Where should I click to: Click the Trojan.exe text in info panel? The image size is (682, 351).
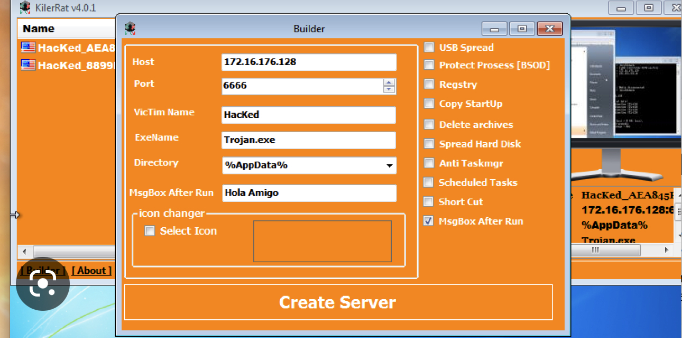609,240
